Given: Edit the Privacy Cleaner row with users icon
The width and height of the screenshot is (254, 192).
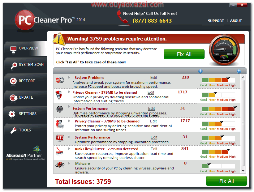Looking at the screenshot, I should [153, 121].
